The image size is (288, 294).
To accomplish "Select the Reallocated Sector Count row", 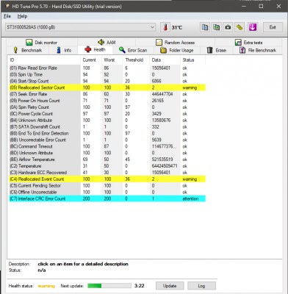I will coord(107,87).
